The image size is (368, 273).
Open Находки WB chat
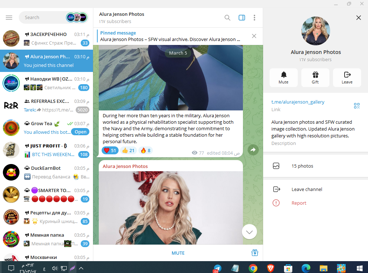(x=46, y=83)
